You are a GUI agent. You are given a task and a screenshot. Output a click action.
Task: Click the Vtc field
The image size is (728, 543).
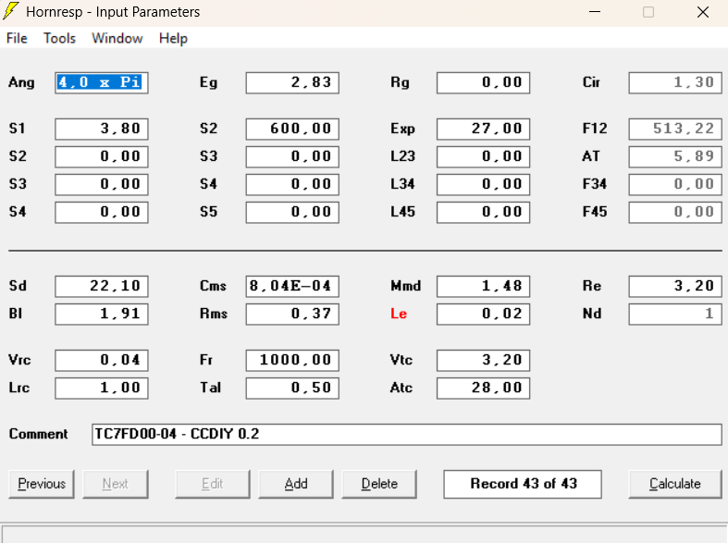[x=483, y=361]
